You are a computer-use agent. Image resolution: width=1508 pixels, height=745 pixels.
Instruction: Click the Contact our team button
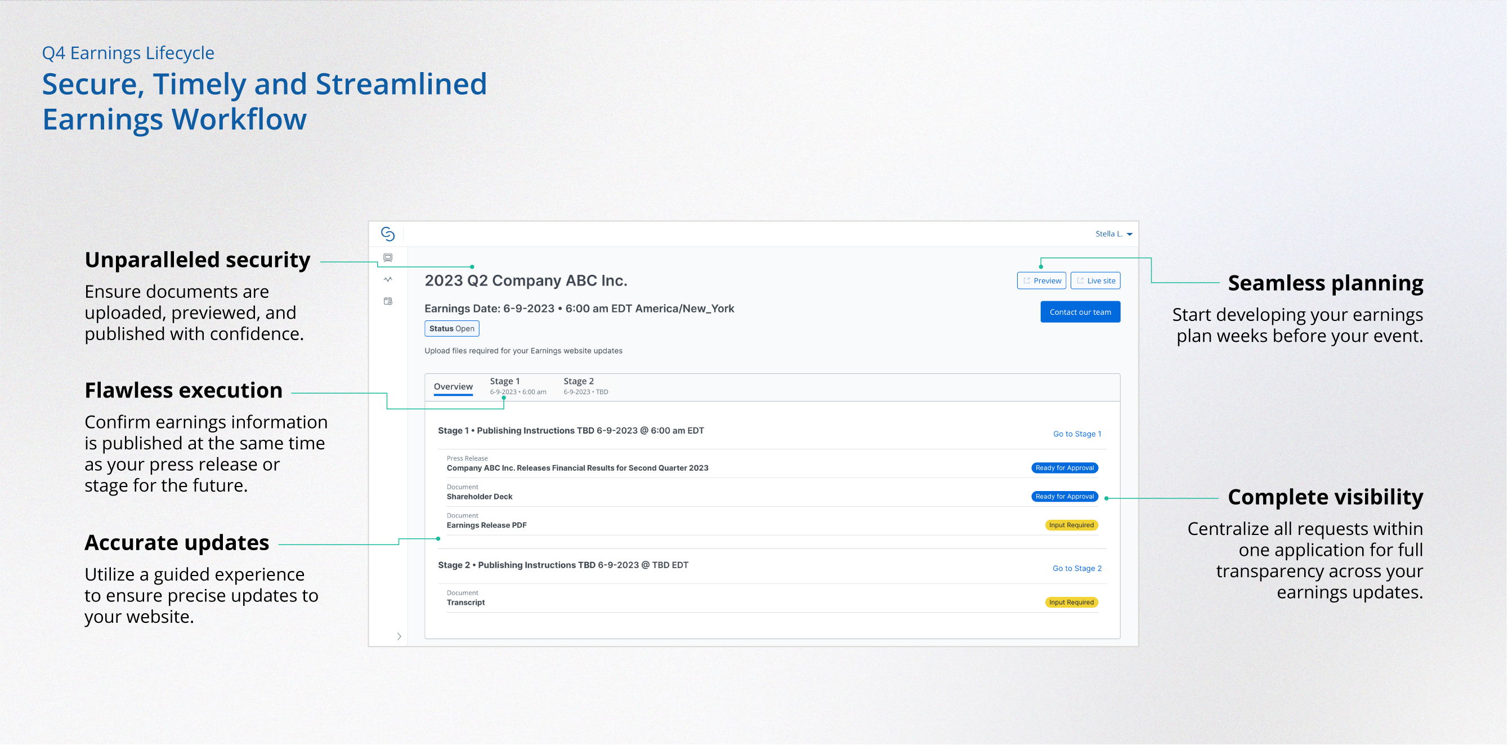(1080, 311)
